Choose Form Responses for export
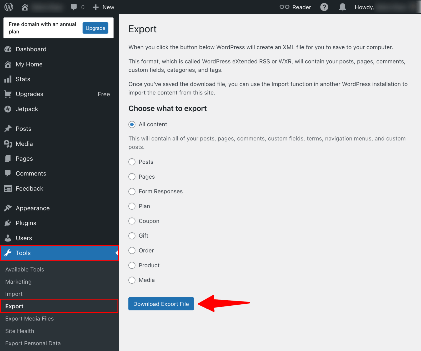 point(132,191)
